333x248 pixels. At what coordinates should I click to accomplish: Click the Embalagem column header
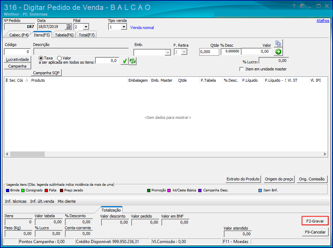(138, 80)
